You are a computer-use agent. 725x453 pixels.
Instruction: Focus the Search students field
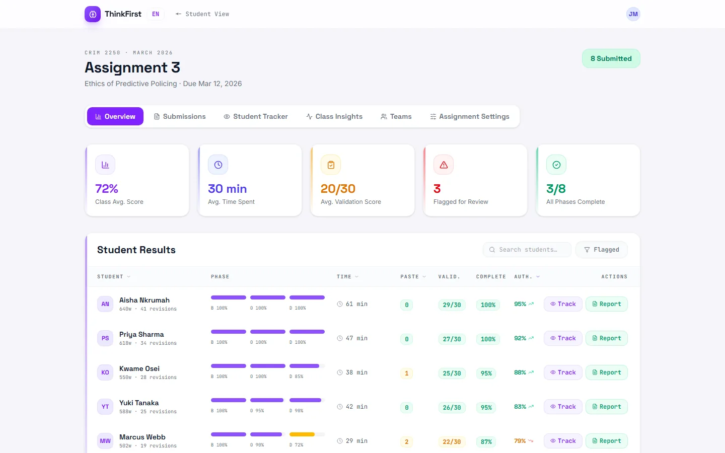[527, 250]
